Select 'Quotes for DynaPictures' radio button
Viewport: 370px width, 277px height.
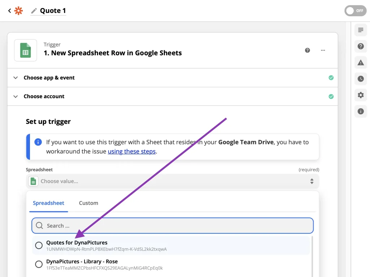pos(39,245)
